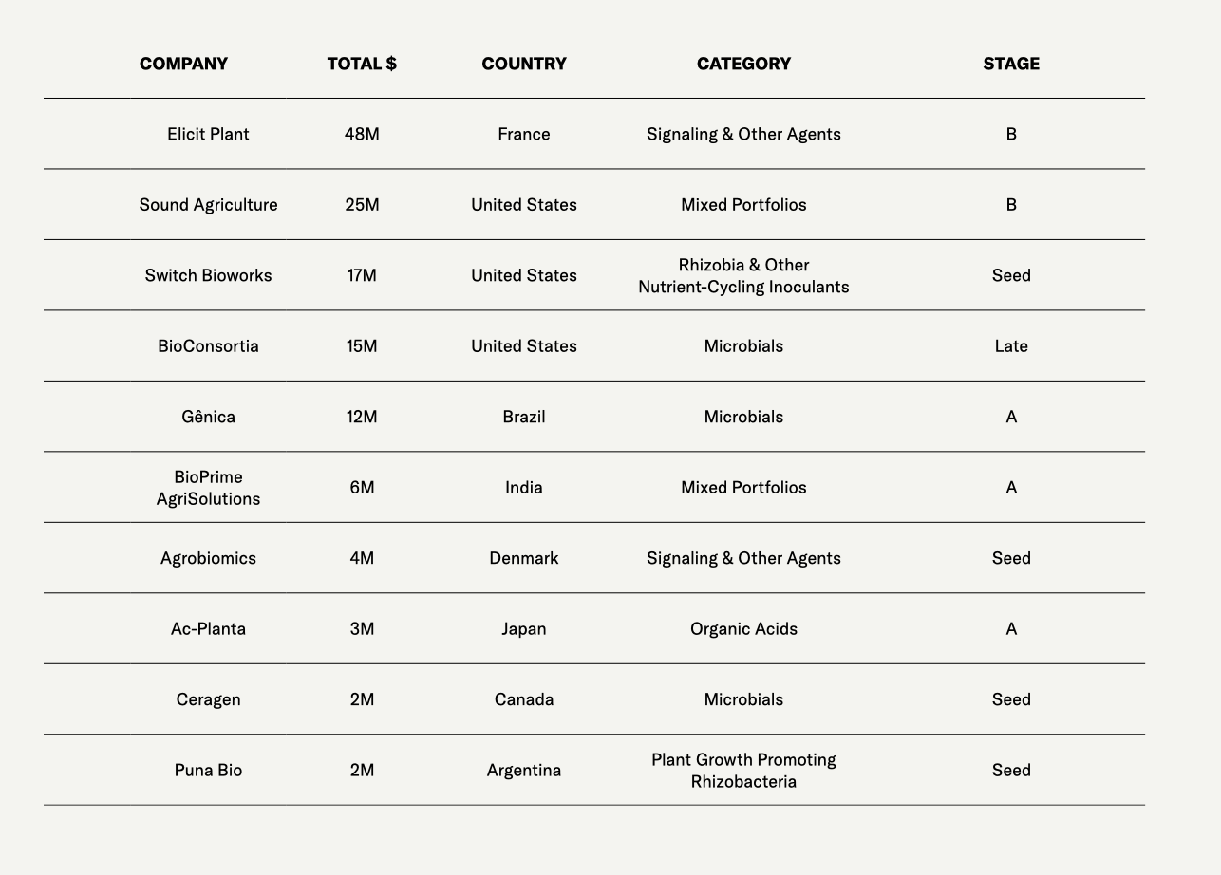The height and width of the screenshot is (875, 1221).
Task: Select the Late stage cell for BioConsortia
Action: tap(1010, 346)
